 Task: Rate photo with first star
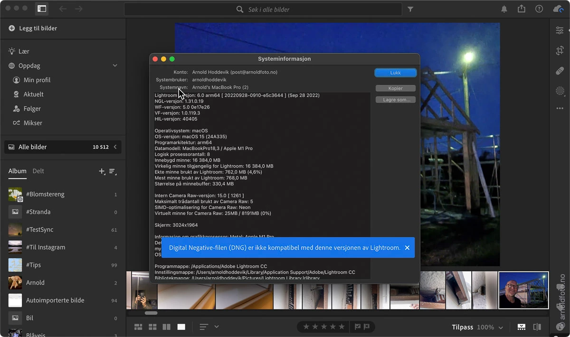(306, 327)
